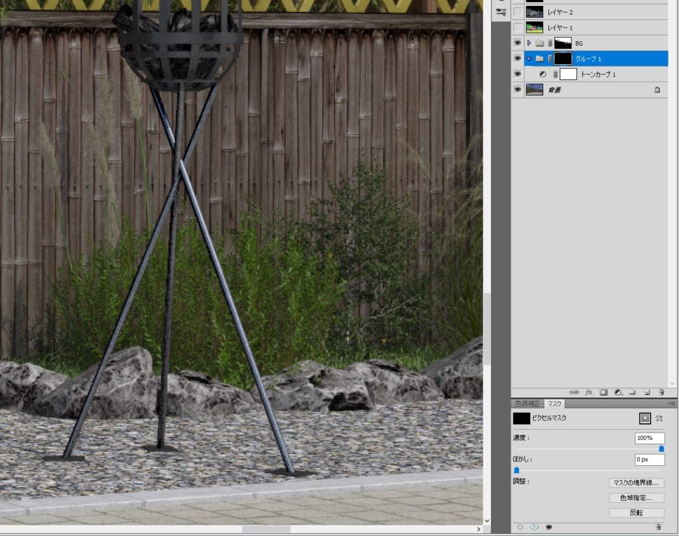Open the layer style fx menu
Viewport: 679px width, 536px height.
(588, 392)
